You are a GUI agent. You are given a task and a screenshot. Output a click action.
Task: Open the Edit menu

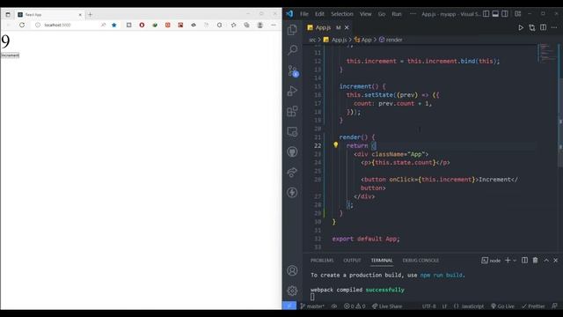(319, 14)
